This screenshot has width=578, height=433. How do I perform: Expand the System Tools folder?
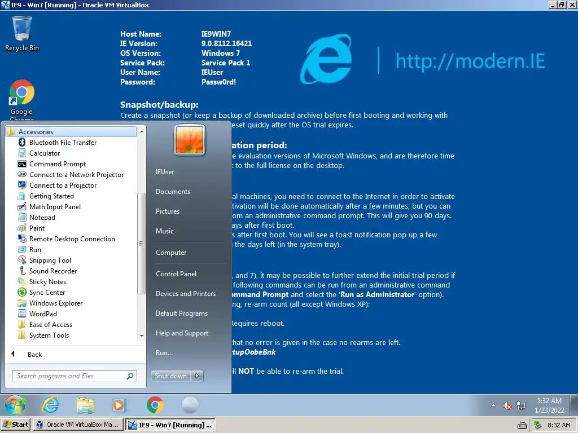[x=49, y=335]
